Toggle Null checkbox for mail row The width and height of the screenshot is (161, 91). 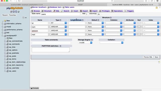coord(139,34)
